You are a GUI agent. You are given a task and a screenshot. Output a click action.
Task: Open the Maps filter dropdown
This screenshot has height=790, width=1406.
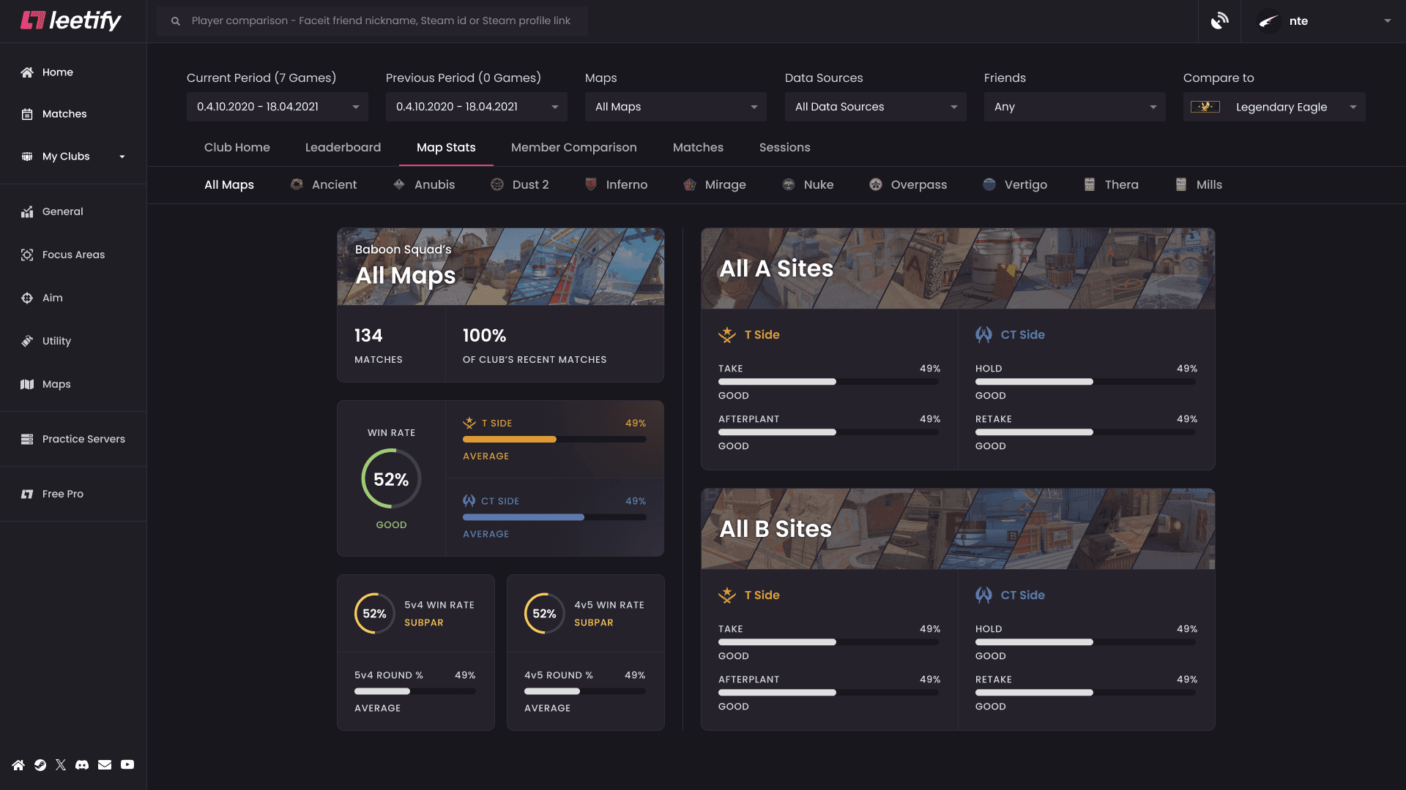(674, 106)
